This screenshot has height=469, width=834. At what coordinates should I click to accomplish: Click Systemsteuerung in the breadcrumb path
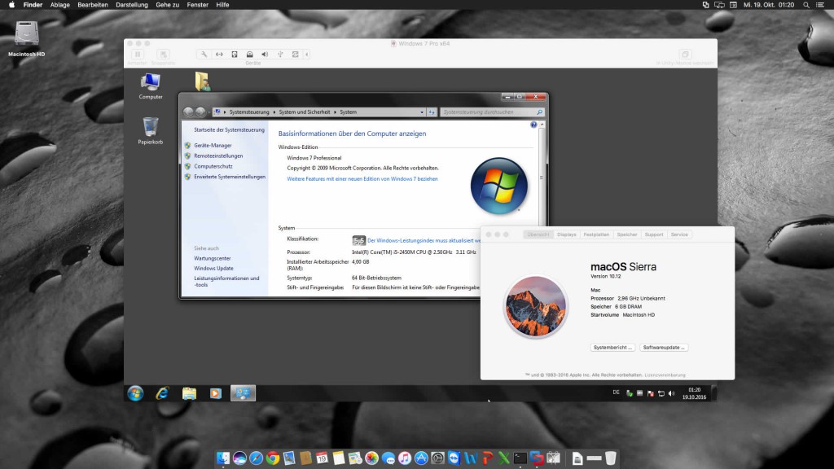(249, 112)
